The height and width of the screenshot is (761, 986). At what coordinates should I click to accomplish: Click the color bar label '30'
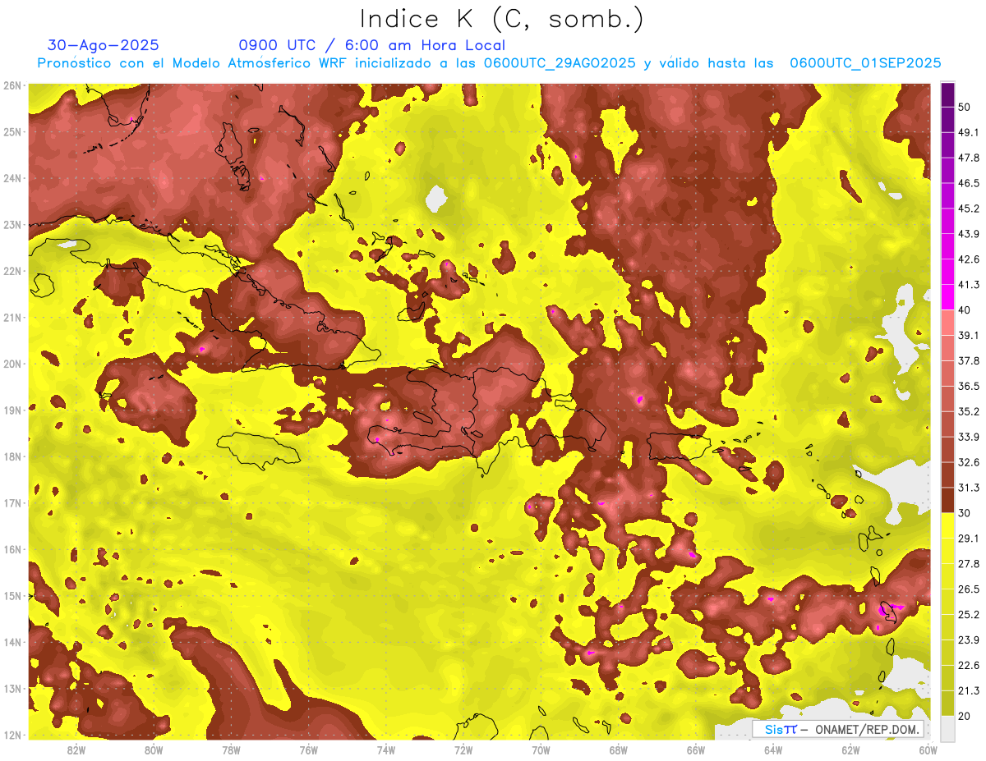(964, 513)
